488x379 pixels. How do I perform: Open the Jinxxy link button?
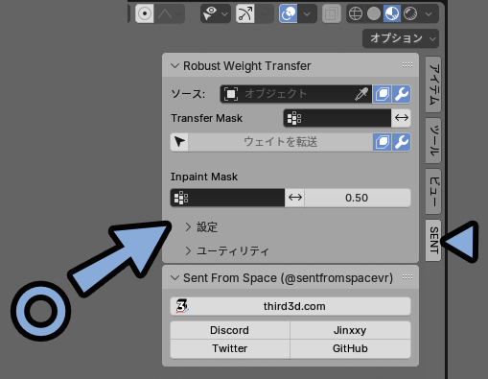click(350, 330)
